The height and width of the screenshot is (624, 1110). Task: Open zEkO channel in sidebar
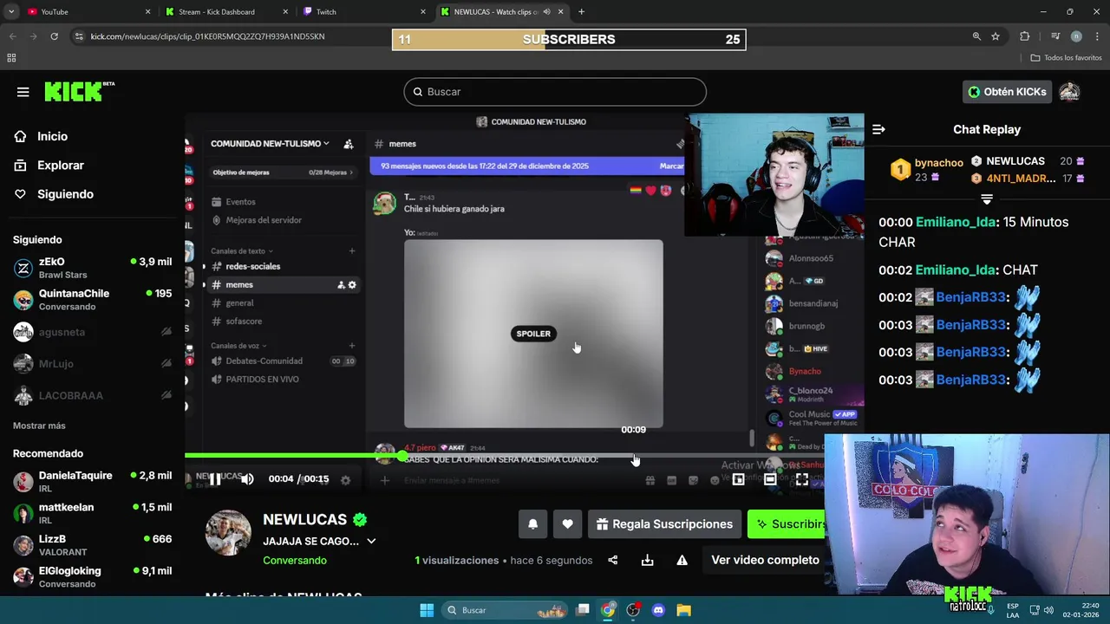[x=92, y=268]
